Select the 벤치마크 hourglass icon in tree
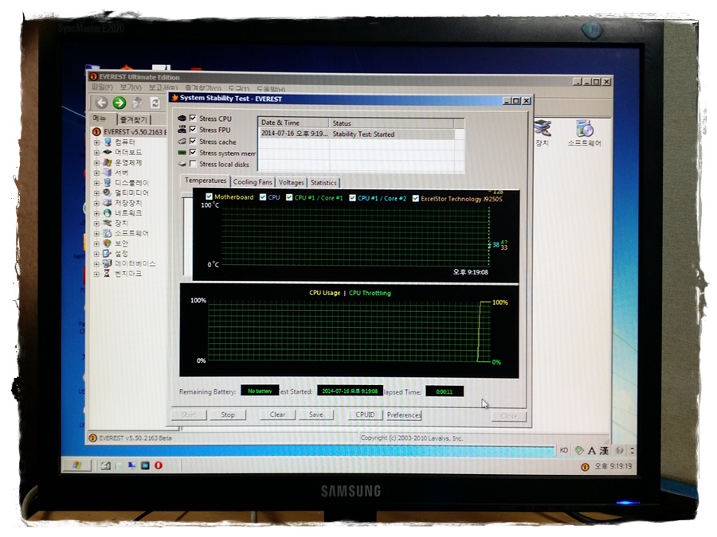Image resolution: width=717 pixels, height=537 pixels. point(107,274)
